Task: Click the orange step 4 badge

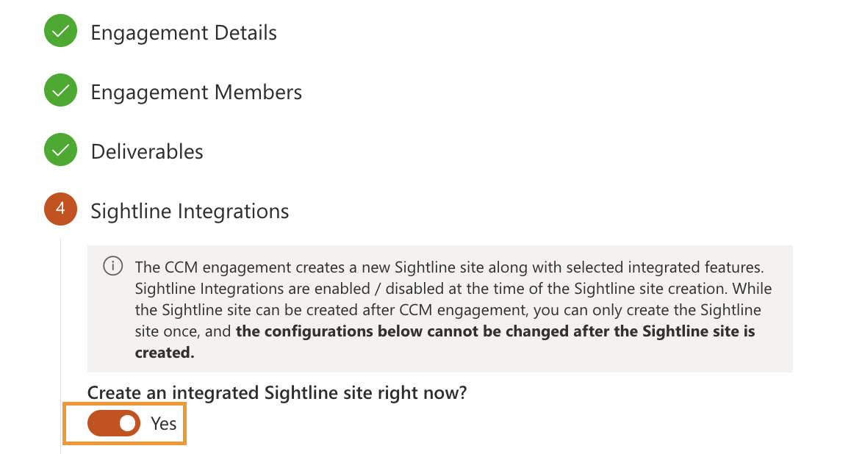Action: (x=60, y=209)
